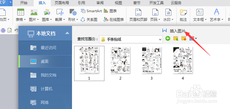Expand the 文本框 dropdown arrow
Screen dimensions: 230x109
point(206,20)
